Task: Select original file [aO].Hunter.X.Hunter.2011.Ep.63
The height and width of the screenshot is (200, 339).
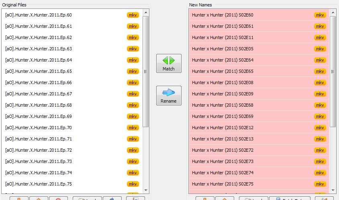Action: (72, 49)
